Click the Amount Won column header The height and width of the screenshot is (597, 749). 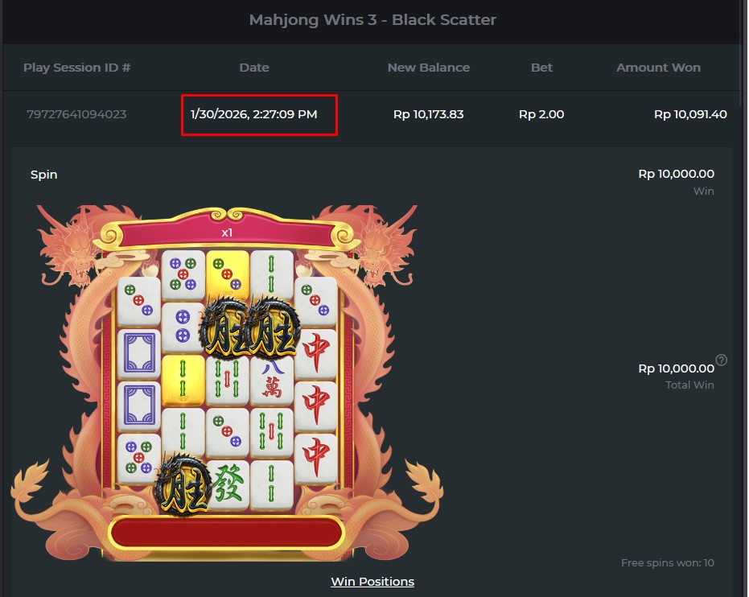click(x=658, y=68)
